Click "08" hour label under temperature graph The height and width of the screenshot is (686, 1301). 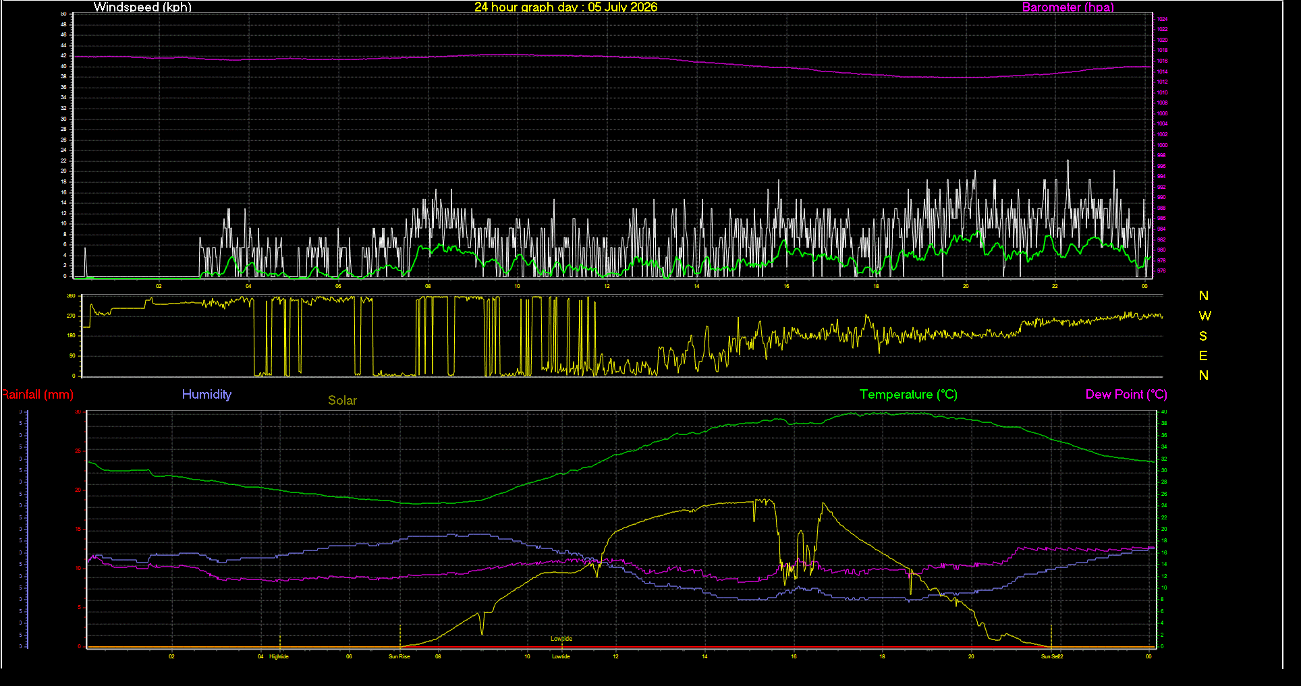coord(438,656)
